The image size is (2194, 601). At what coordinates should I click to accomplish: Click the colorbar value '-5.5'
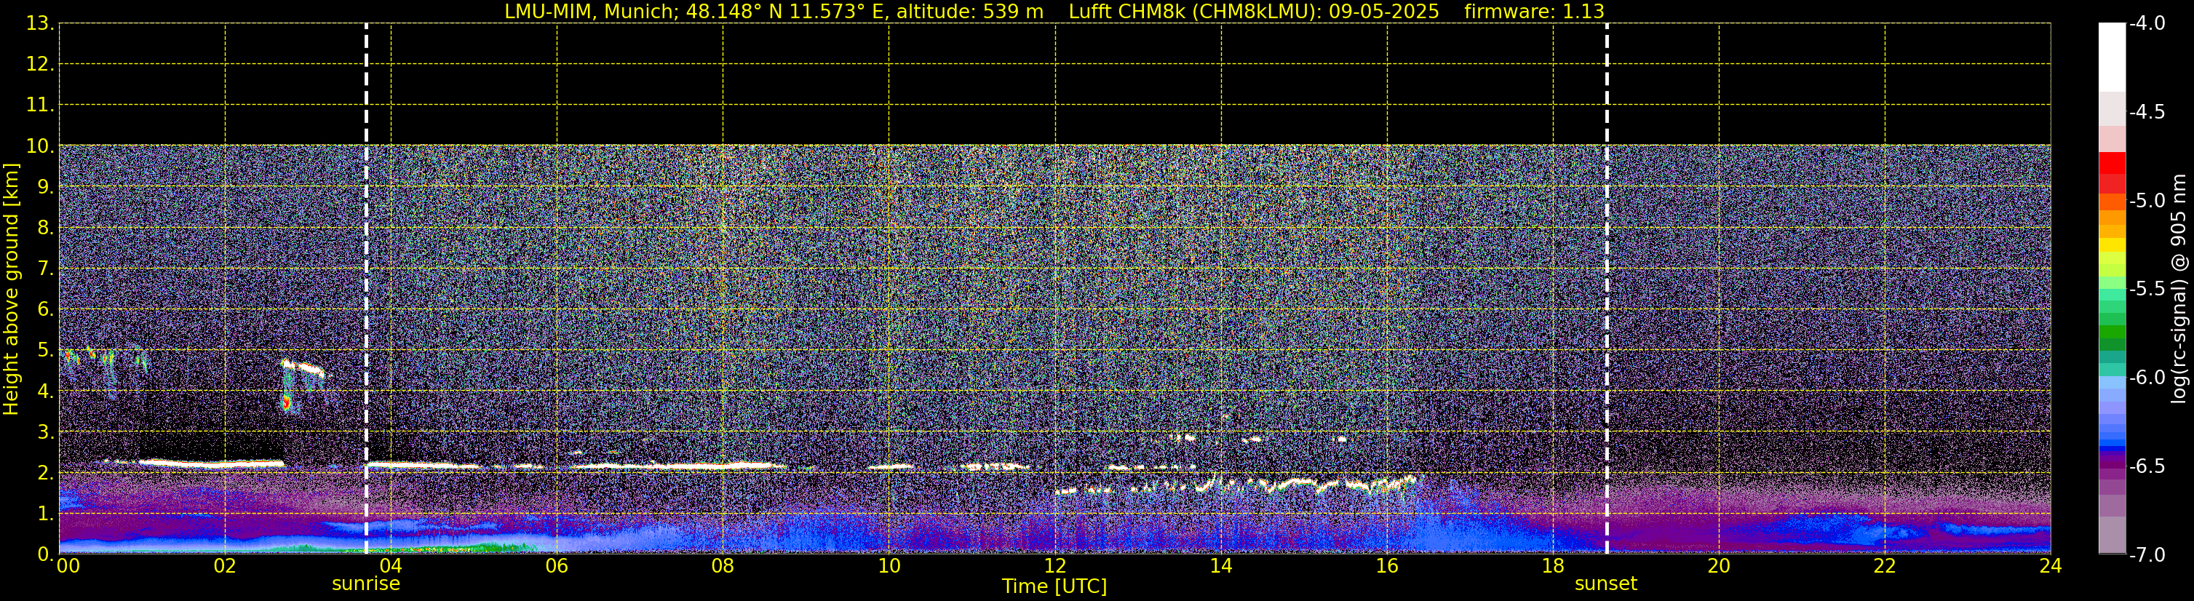point(2146,290)
